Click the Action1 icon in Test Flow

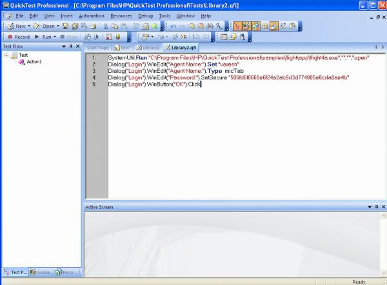coord(22,62)
